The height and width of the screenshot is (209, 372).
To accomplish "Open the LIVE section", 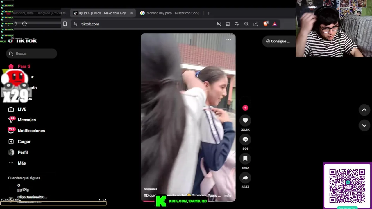I will [x=22, y=109].
